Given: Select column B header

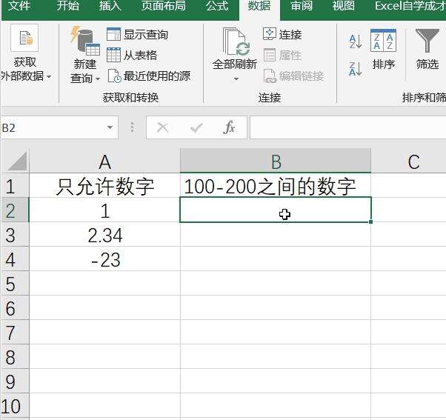Looking at the screenshot, I should (276, 161).
